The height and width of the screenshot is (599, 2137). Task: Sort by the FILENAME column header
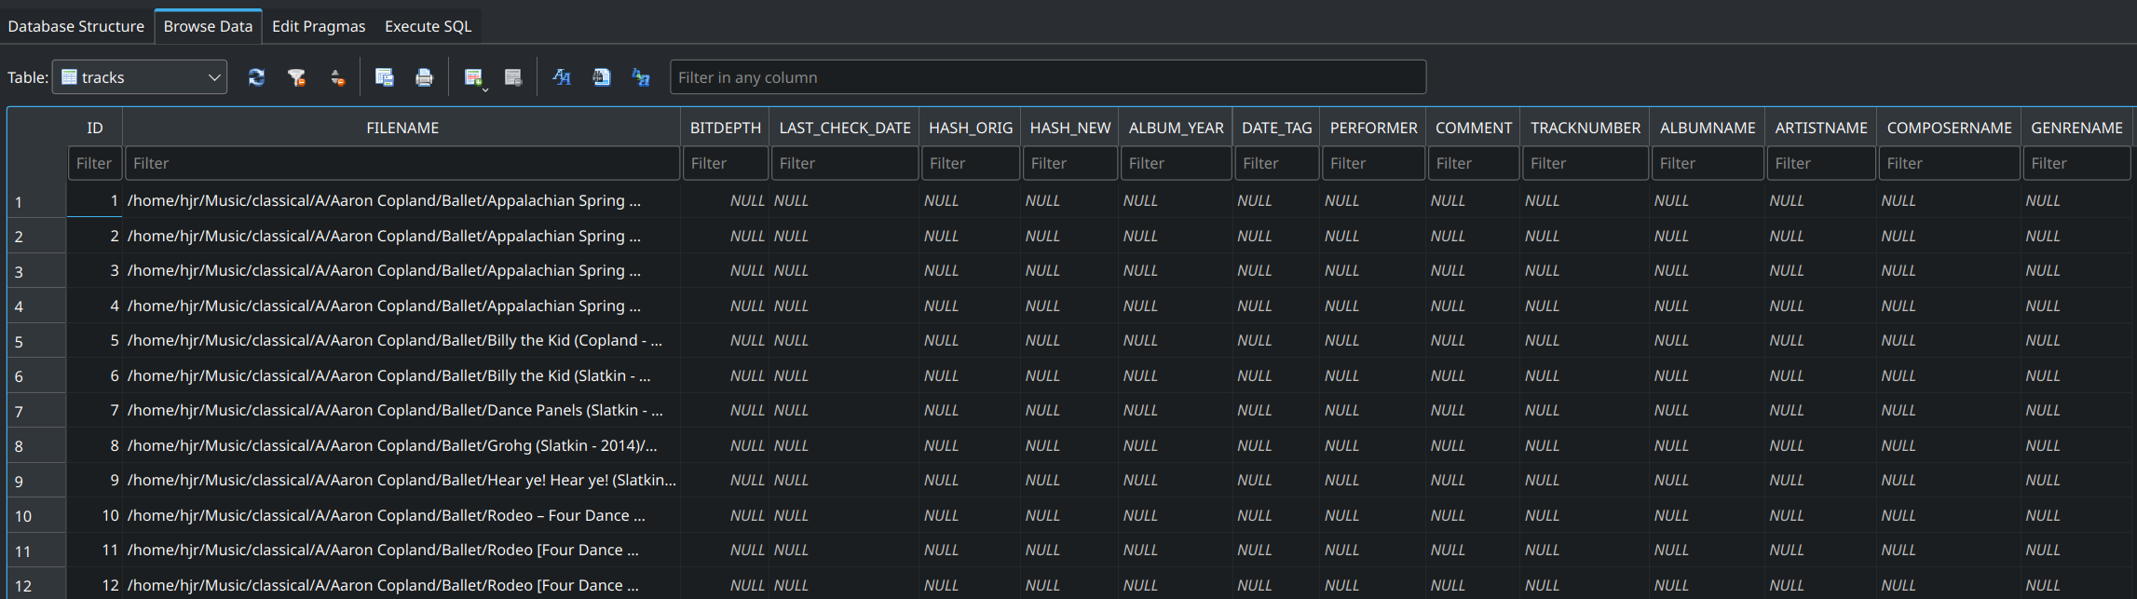[x=402, y=128]
